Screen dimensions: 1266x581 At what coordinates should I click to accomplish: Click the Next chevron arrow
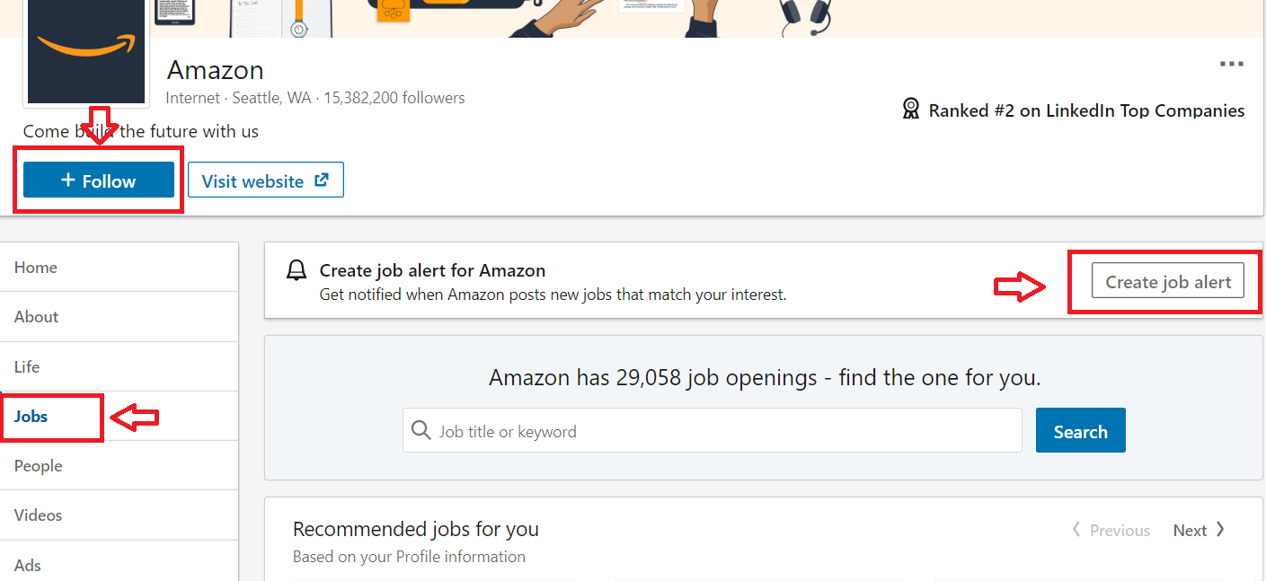click(x=1220, y=530)
